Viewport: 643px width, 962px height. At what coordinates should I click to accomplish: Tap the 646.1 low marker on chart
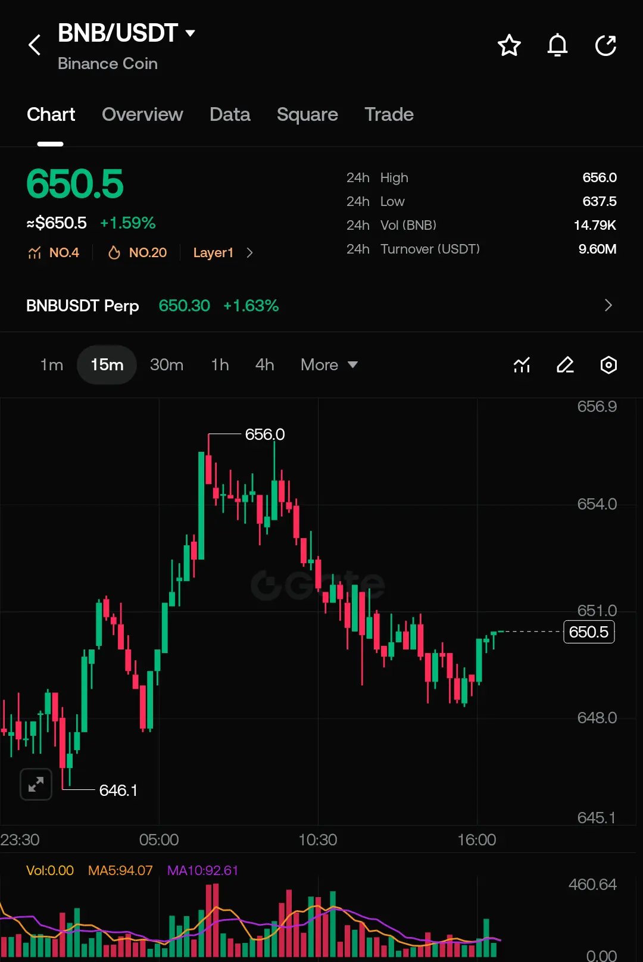click(x=118, y=790)
